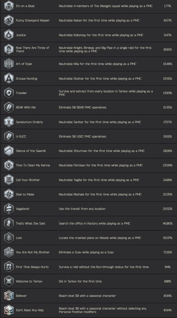
Task: Select the BEAR With Me dog tag icon
Action: pyautogui.click(x=9, y=107)
